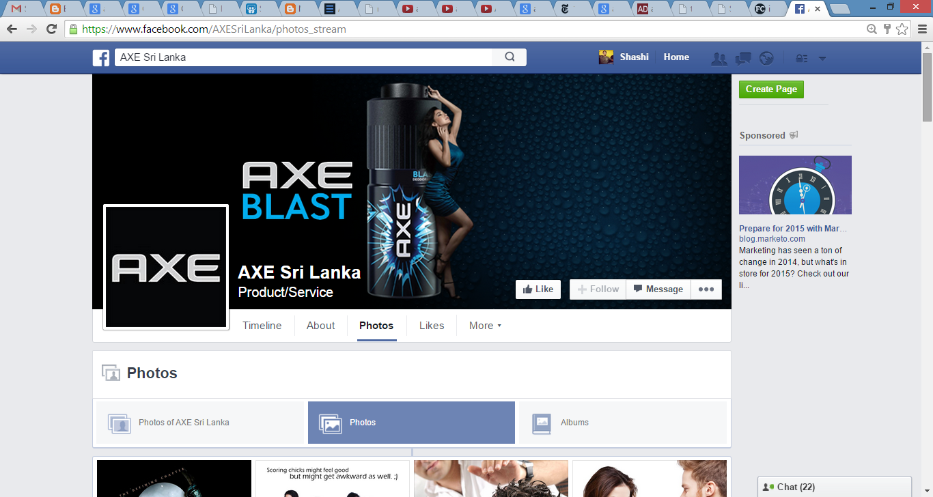Open the Friend Requests icon

tap(719, 59)
